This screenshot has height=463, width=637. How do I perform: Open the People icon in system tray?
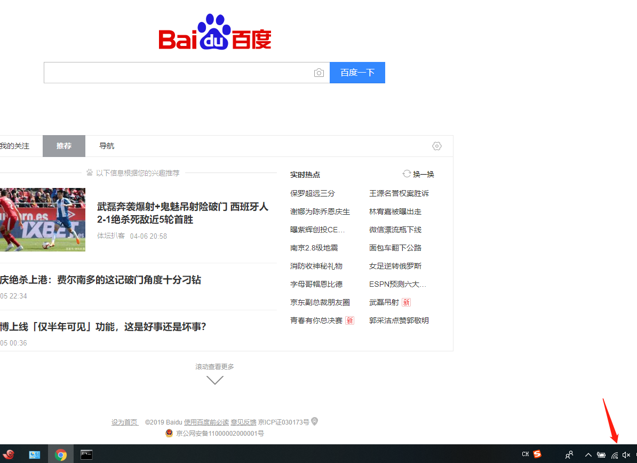pyautogui.click(x=569, y=455)
